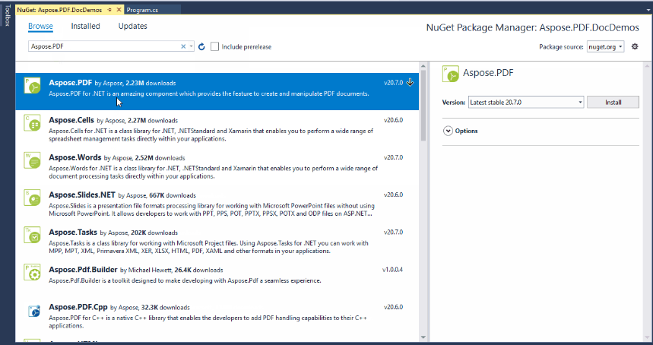
Task: Expand the Options section
Action: coord(448,131)
